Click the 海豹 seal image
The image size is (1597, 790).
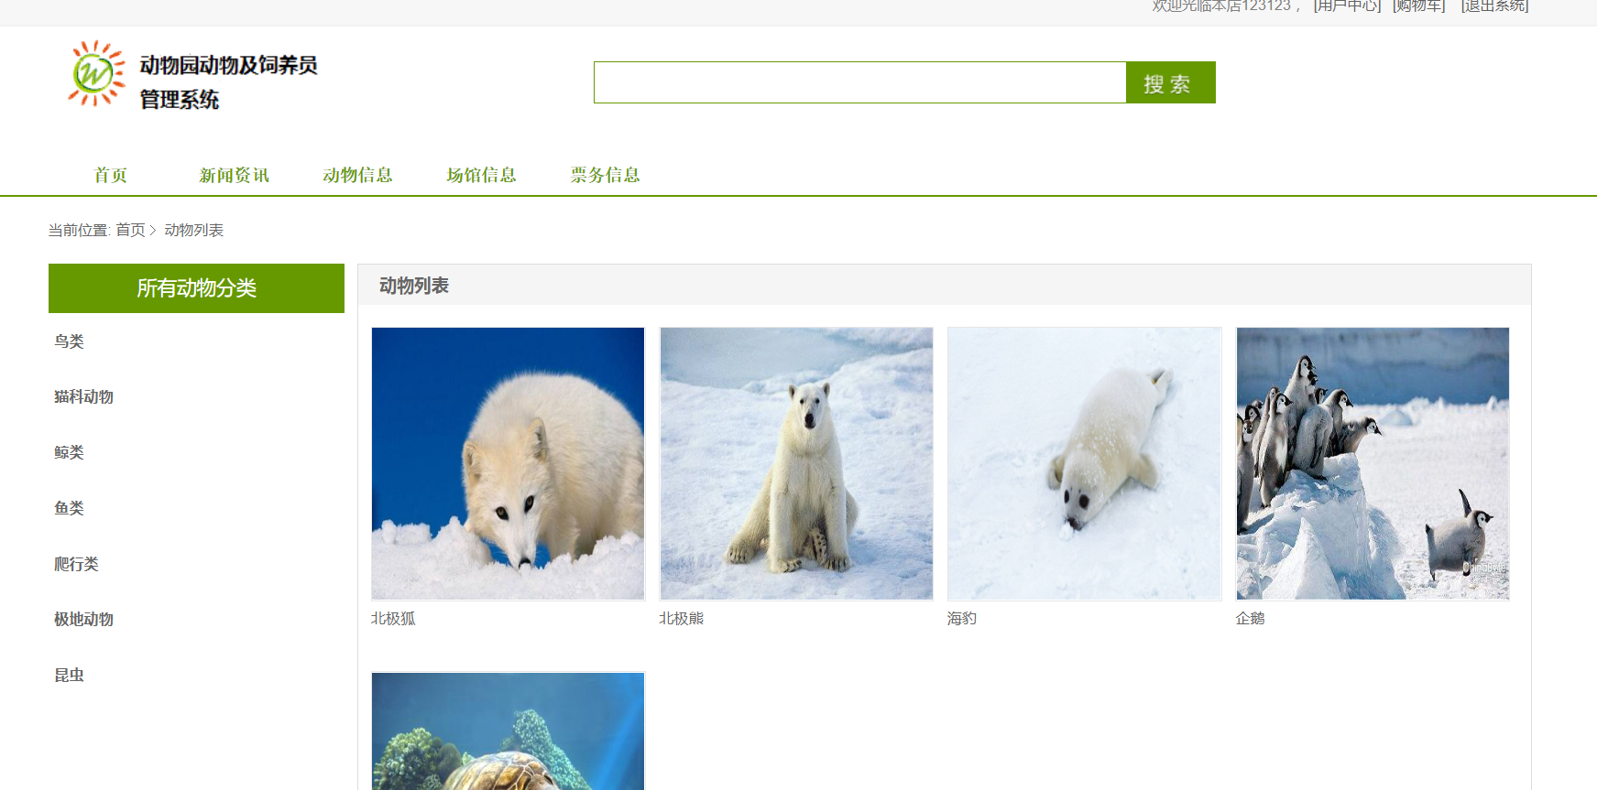(1085, 463)
